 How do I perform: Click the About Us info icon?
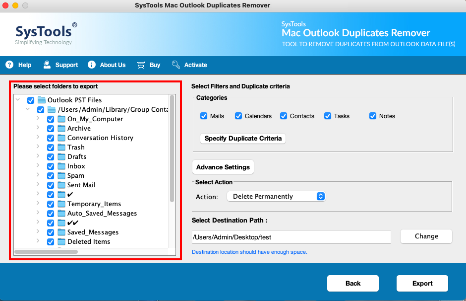coord(92,65)
